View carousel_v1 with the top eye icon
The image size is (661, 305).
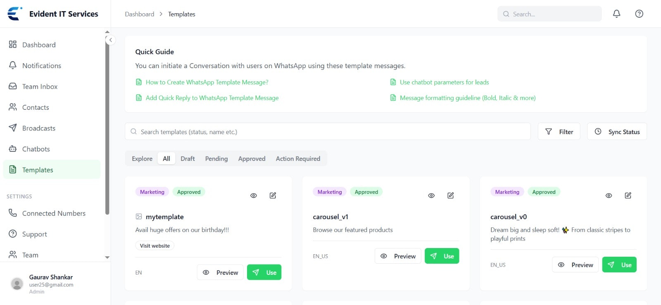[431, 196]
